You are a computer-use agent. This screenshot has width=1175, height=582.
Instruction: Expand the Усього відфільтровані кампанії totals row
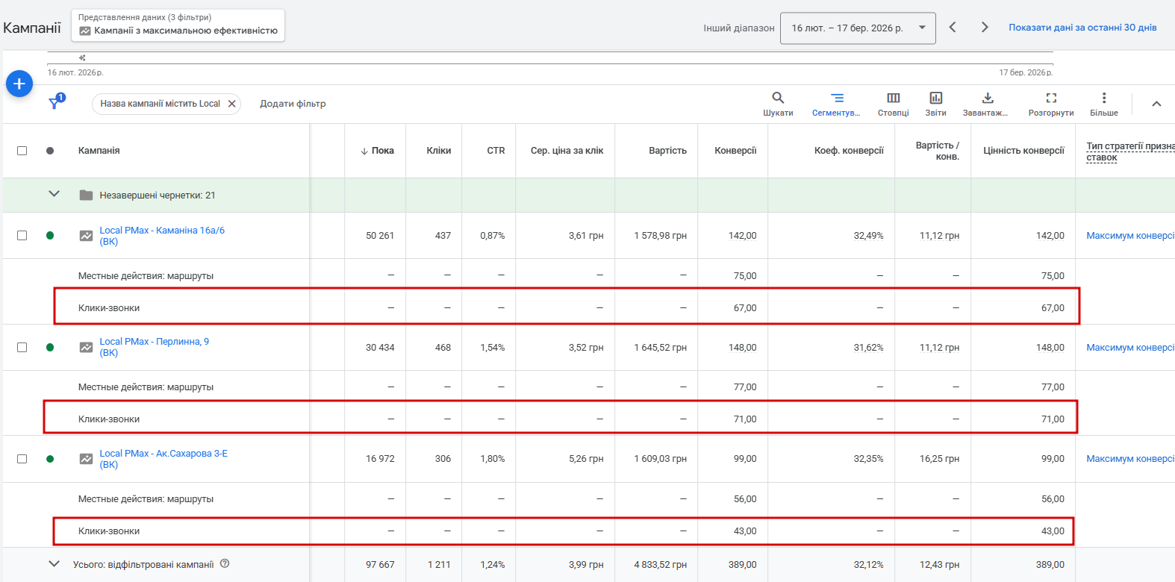(x=54, y=564)
